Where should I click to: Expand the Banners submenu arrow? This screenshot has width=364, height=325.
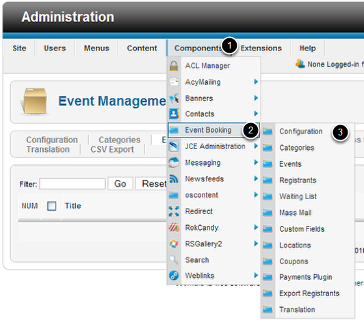tap(256, 99)
